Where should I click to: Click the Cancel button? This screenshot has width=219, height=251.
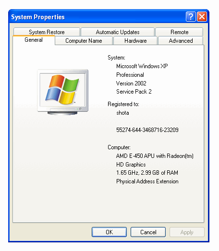tap(148, 232)
